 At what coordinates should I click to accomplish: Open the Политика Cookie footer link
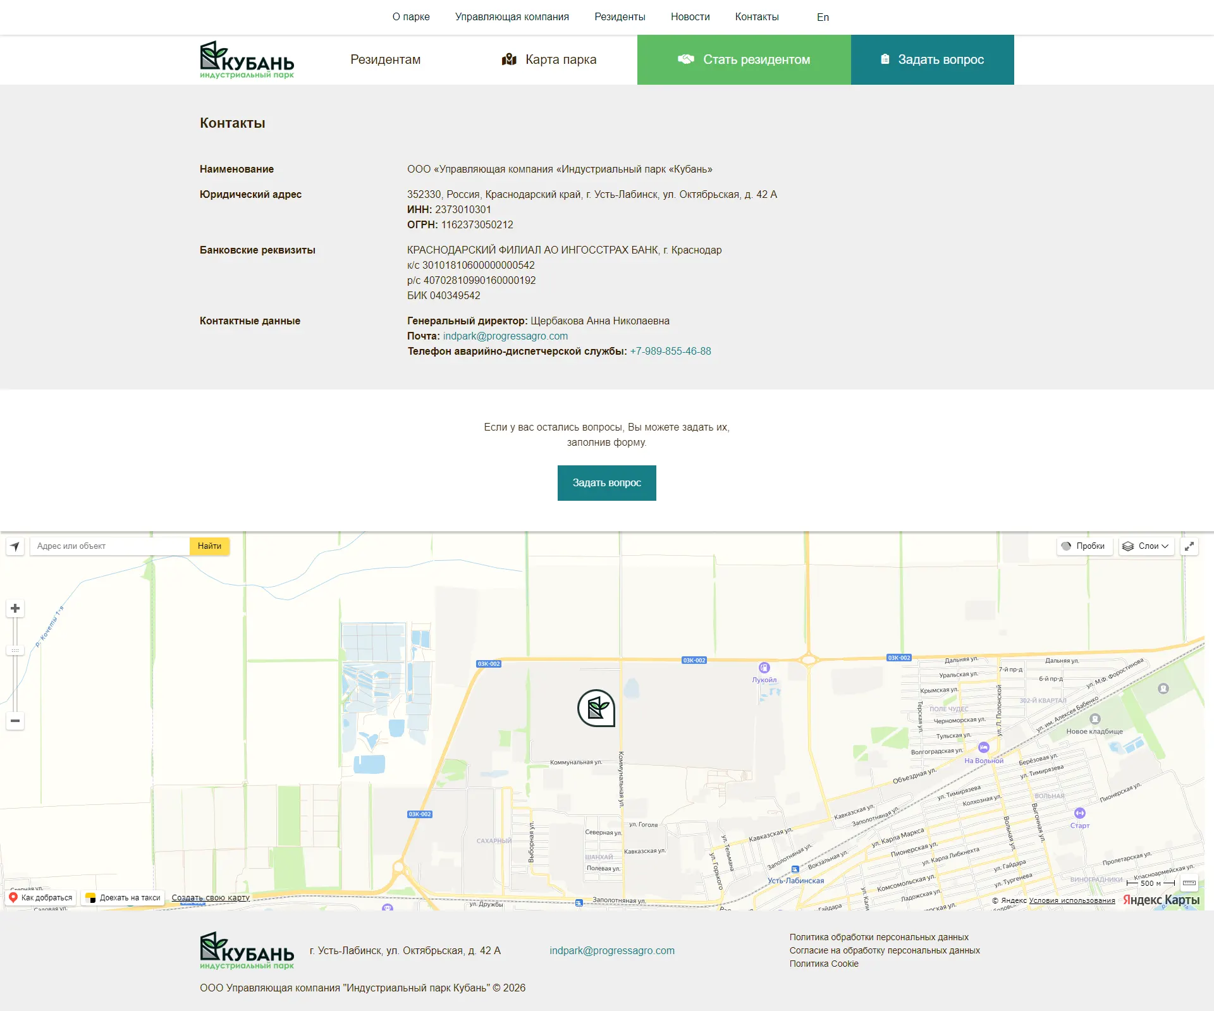click(x=824, y=964)
